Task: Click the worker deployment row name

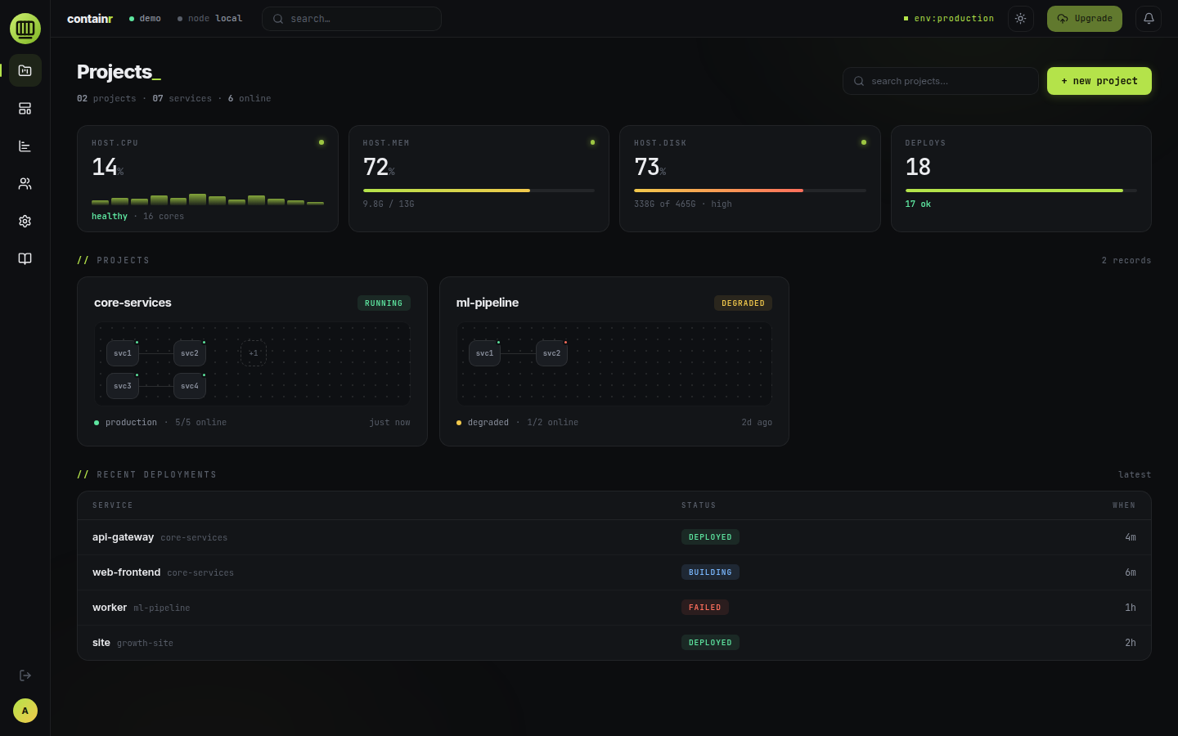Action: click(110, 608)
